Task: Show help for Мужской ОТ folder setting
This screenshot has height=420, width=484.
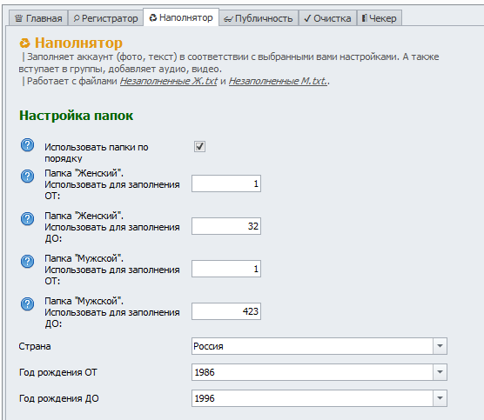Action: tap(28, 261)
